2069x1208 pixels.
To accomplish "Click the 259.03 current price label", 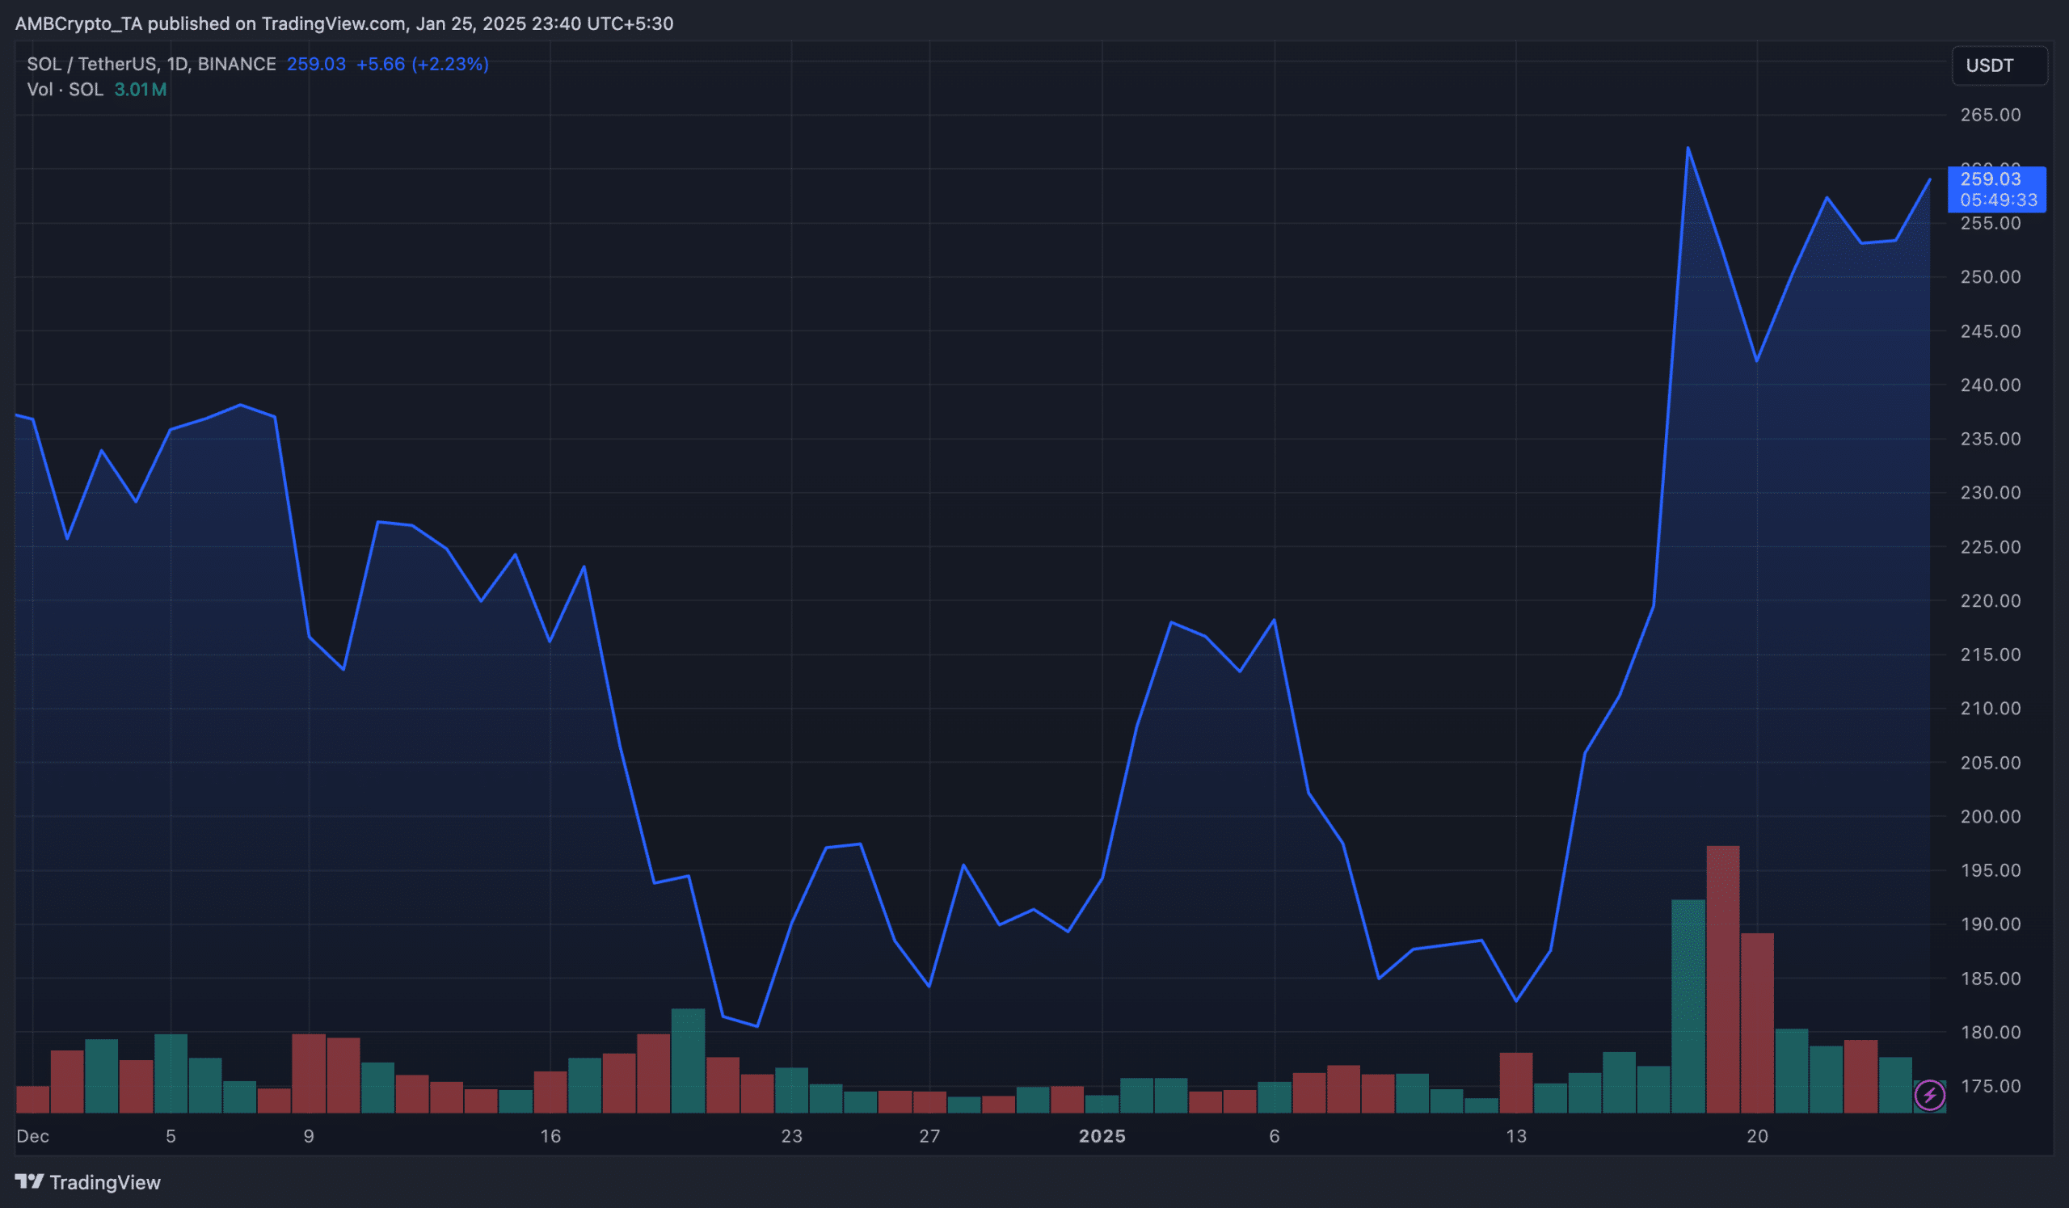I will tap(1990, 179).
